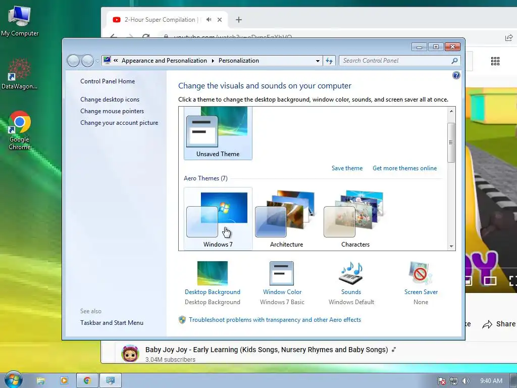The image size is (517, 388).
Task: Mute the YouTube tab audio icon
Action: [x=209, y=20]
